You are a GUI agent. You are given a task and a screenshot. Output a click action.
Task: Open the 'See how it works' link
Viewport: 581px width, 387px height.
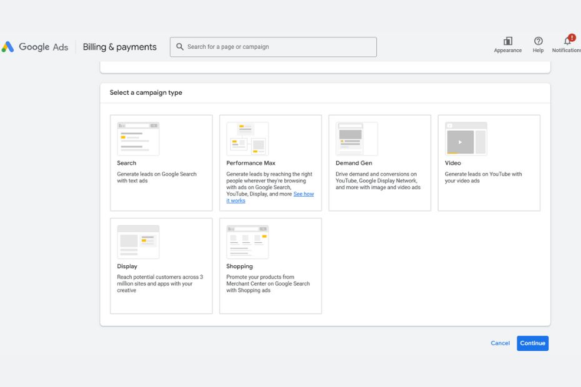coord(304,194)
